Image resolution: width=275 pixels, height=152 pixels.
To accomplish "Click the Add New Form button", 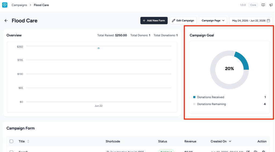I will tap(154, 20).
